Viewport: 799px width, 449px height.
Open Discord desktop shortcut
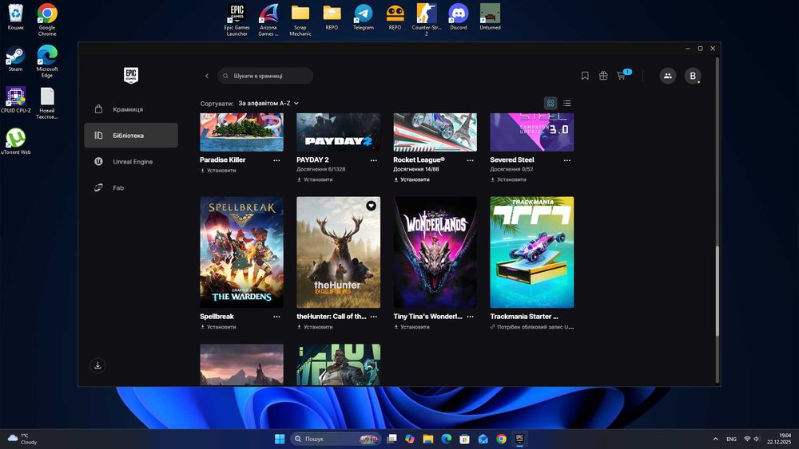458,17
